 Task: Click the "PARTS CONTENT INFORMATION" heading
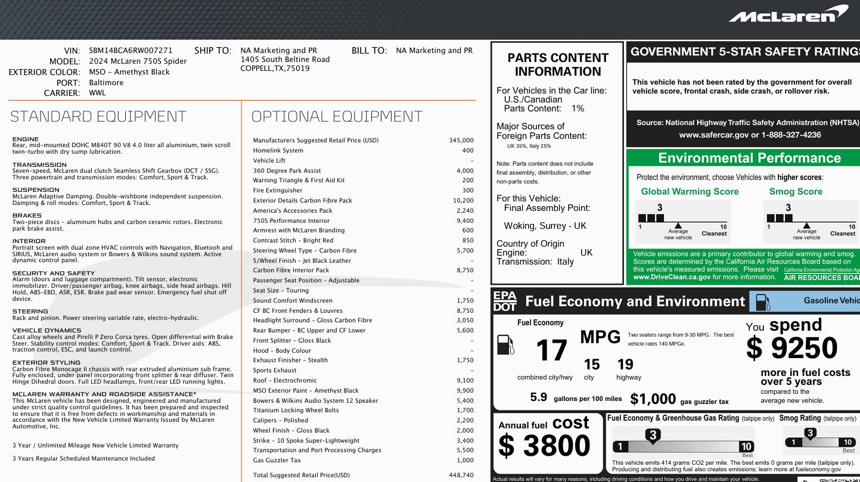coord(558,65)
